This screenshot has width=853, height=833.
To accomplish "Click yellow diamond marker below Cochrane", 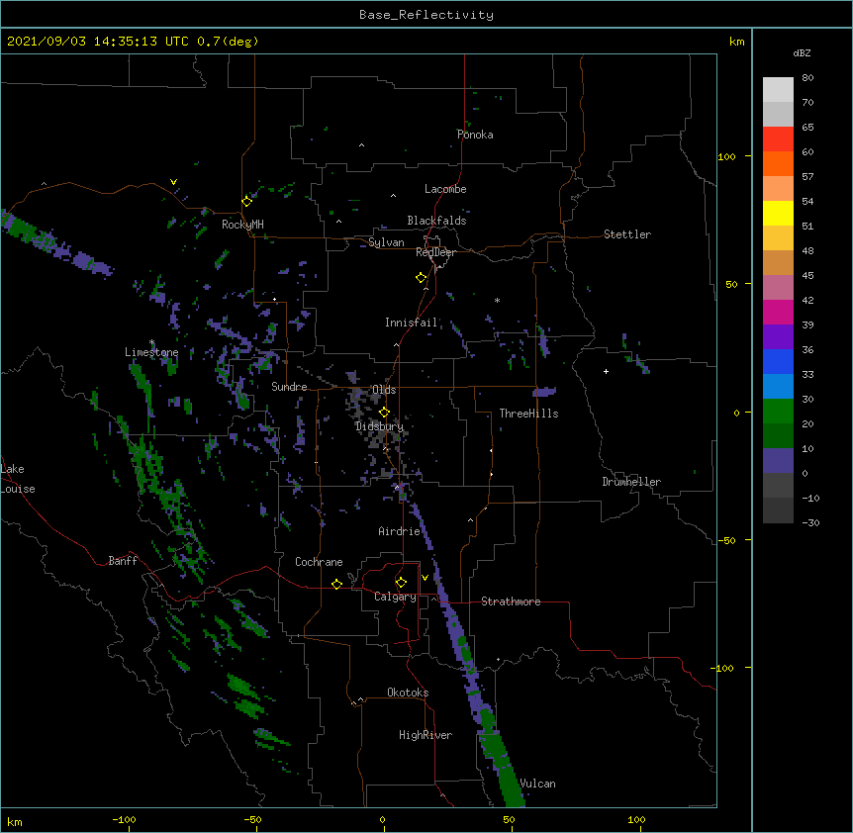I will pyautogui.click(x=336, y=584).
